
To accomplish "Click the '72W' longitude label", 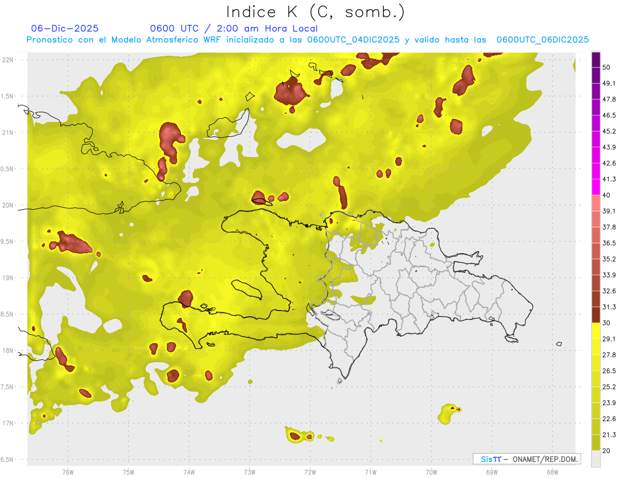I will [310, 472].
